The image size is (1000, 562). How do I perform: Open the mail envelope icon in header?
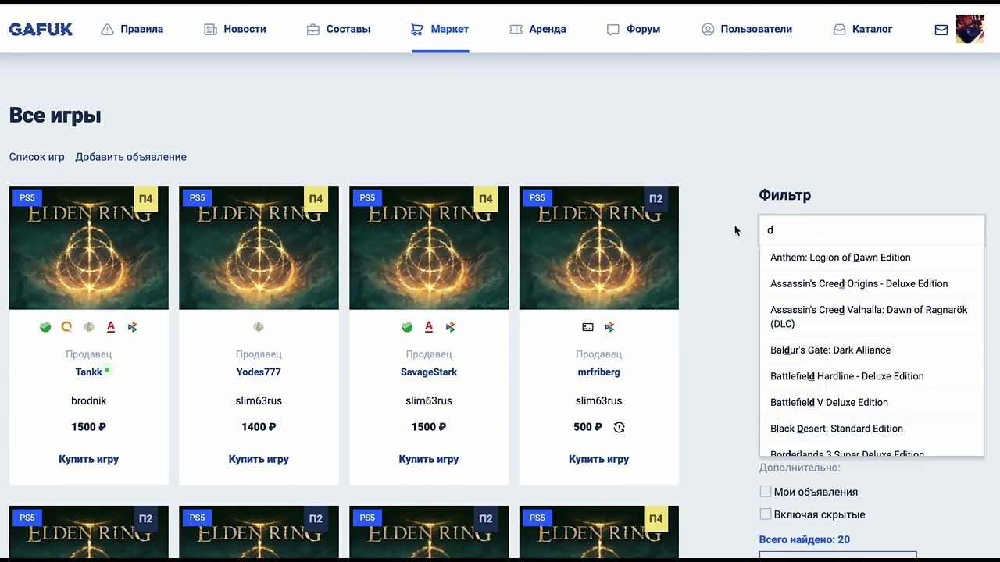[941, 30]
